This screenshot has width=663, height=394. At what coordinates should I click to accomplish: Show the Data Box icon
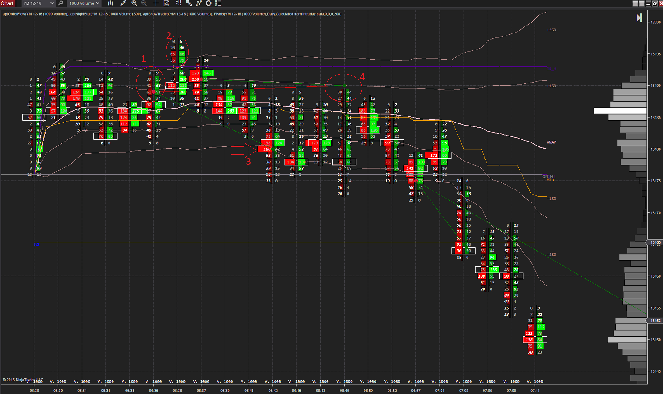click(166, 3)
